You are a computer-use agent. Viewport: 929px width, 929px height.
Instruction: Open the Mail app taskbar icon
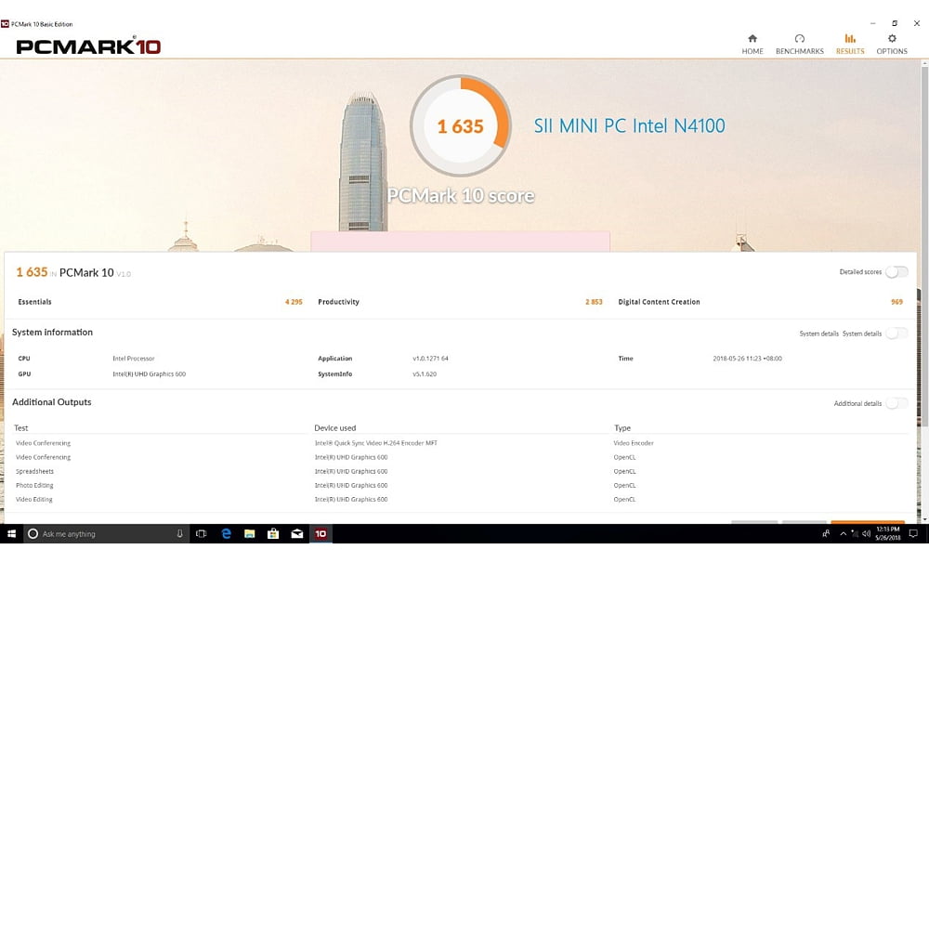coord(297,534)
